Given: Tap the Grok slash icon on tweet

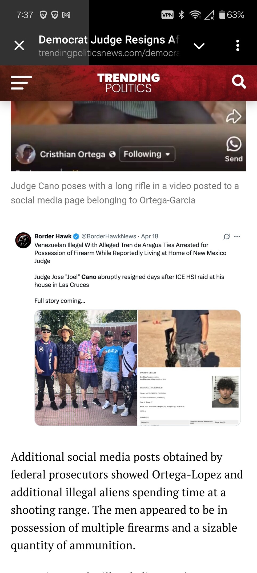Looking at the screenshot, I should click(227, 236).
